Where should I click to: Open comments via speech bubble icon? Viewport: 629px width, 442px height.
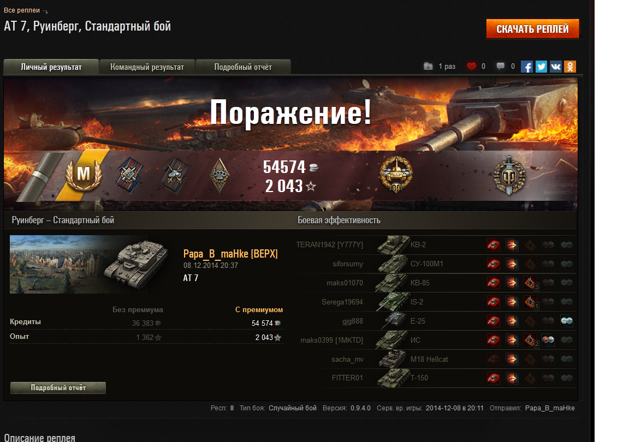click(x=500, y=66)
